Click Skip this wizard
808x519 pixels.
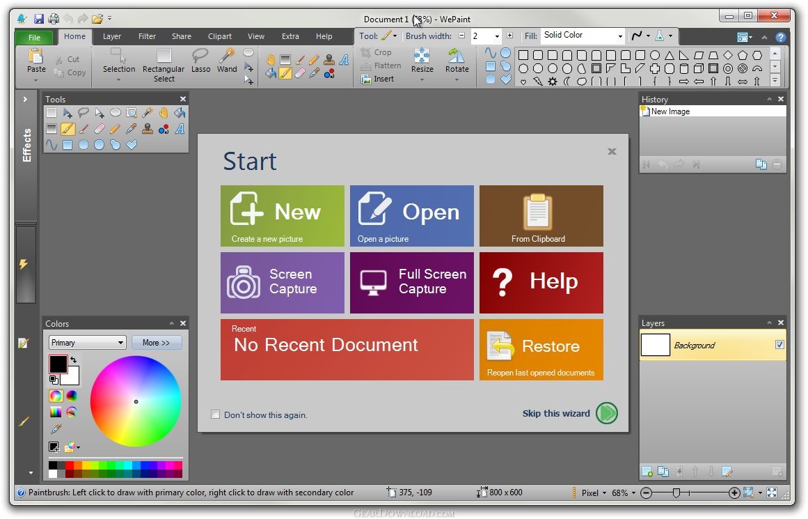[x=570, y=413]
